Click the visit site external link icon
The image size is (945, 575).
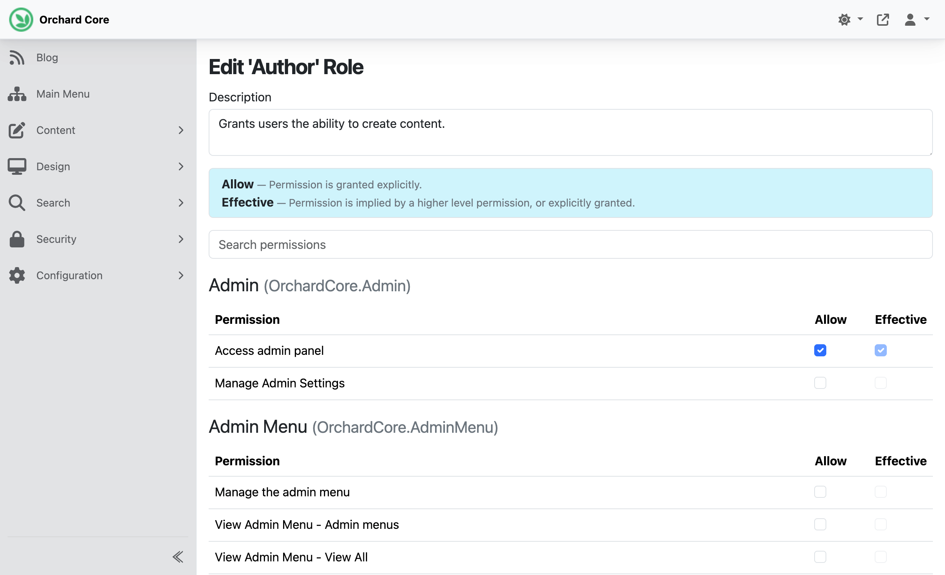click(883, 19)
